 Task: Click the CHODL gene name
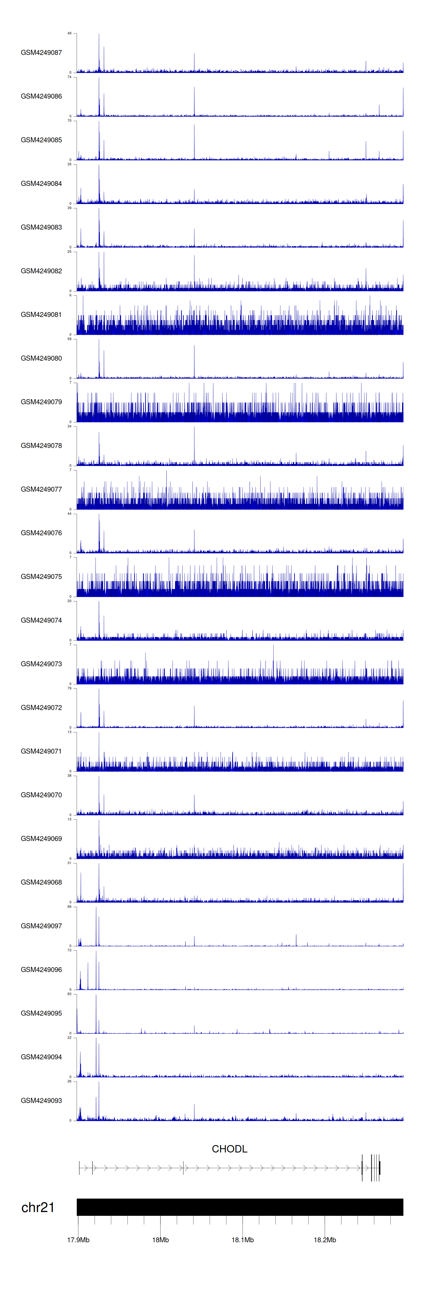click(x=229, y=1149)
